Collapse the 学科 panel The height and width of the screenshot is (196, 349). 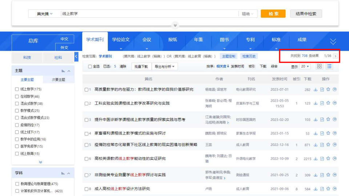tap(69, 173)
